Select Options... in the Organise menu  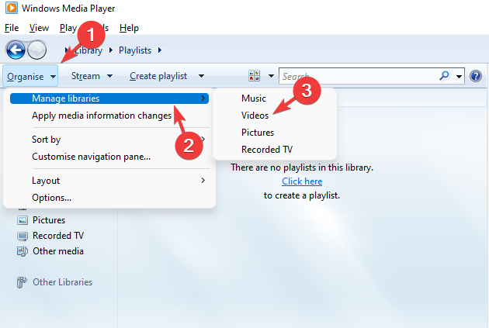coord(51,198)
